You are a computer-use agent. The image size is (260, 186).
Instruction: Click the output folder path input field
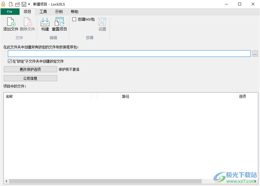click(x=129, y=54)
